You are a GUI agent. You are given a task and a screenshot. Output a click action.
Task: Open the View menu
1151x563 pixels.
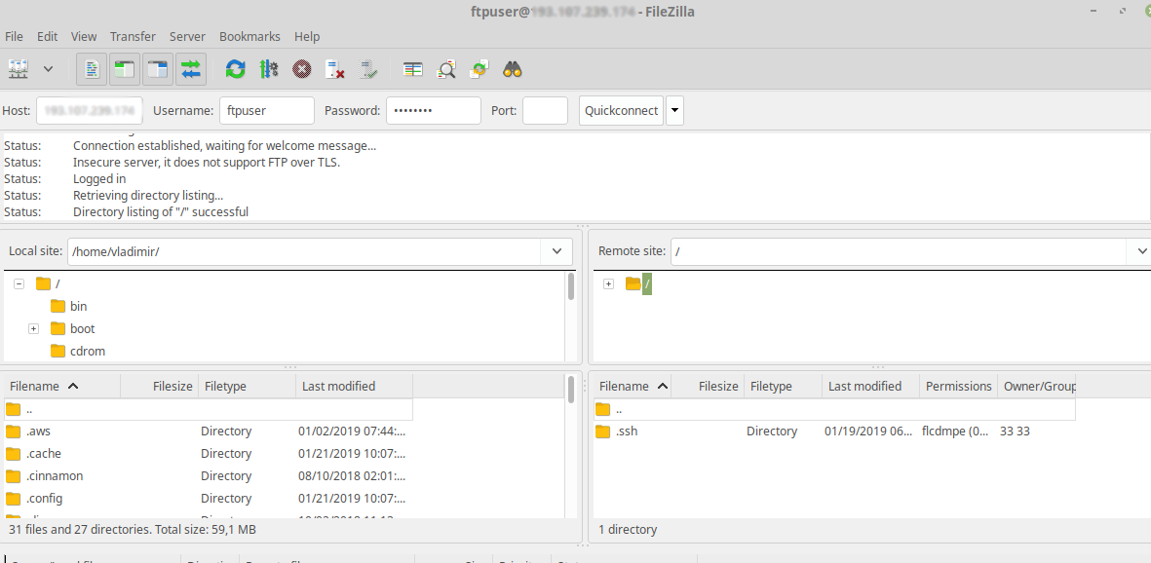[x=84, y=36]
